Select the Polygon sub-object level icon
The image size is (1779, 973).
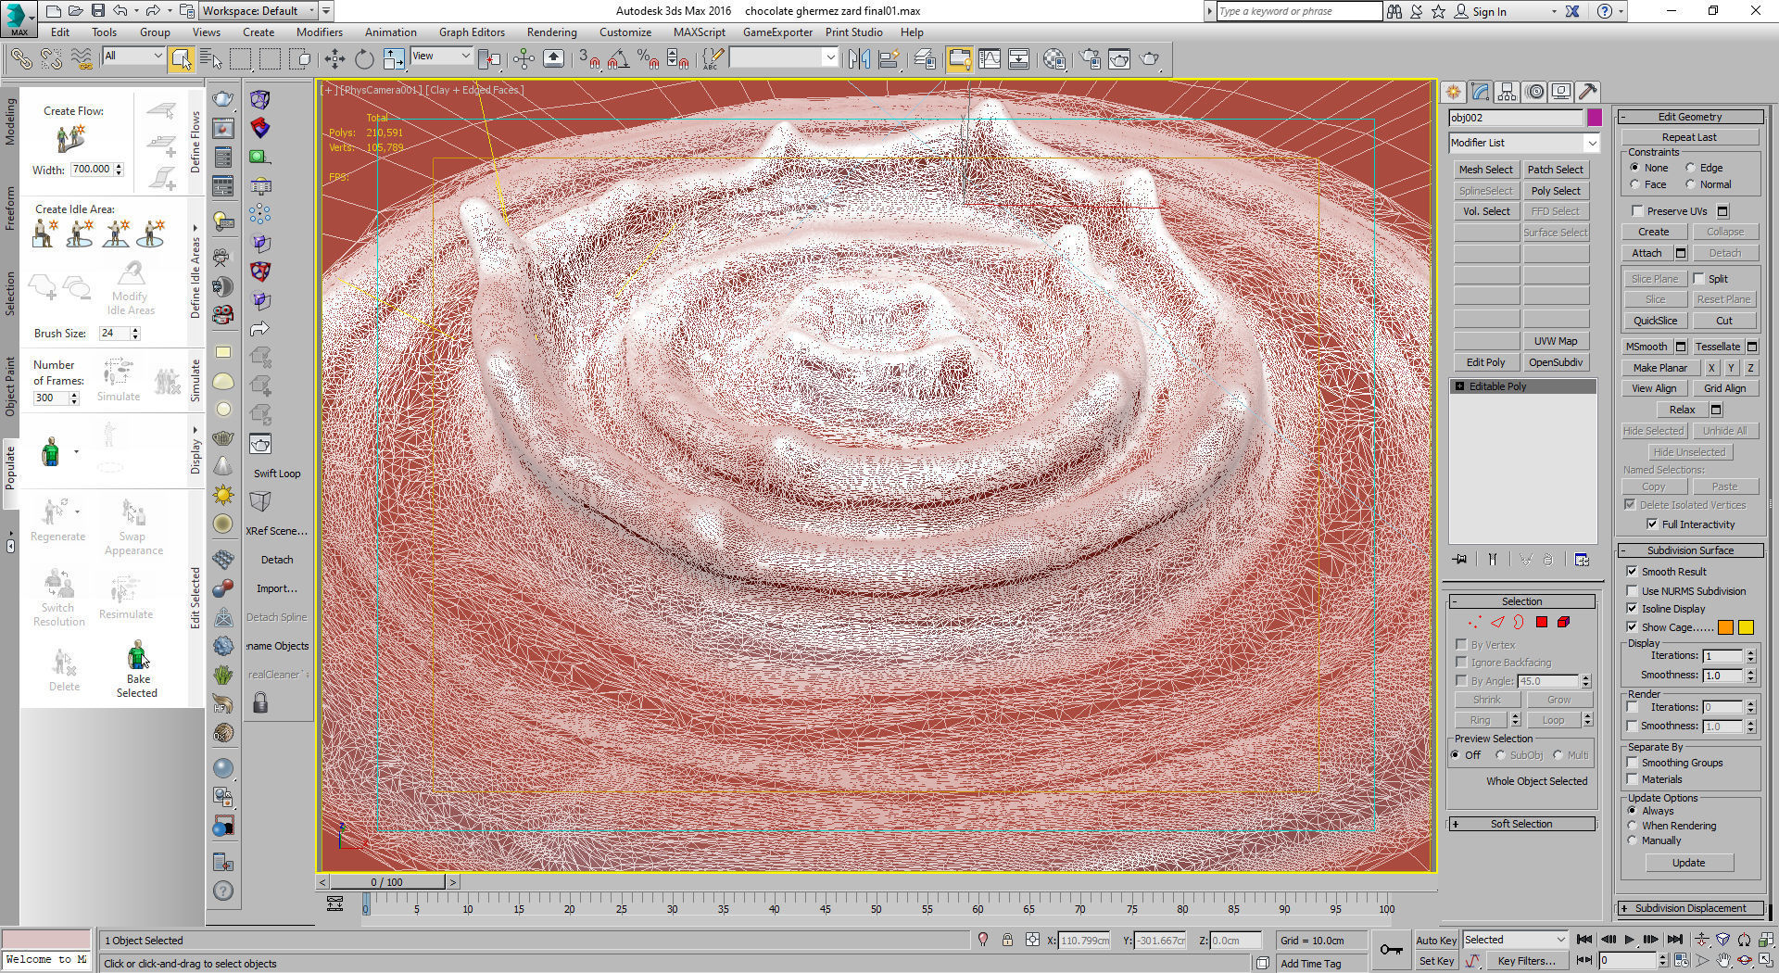click(1542, 622)
